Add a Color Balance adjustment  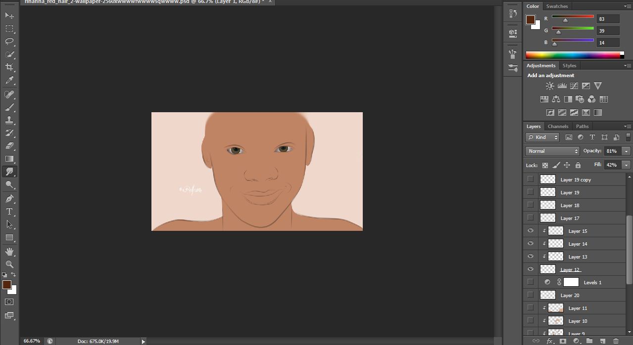pos(556,99)
